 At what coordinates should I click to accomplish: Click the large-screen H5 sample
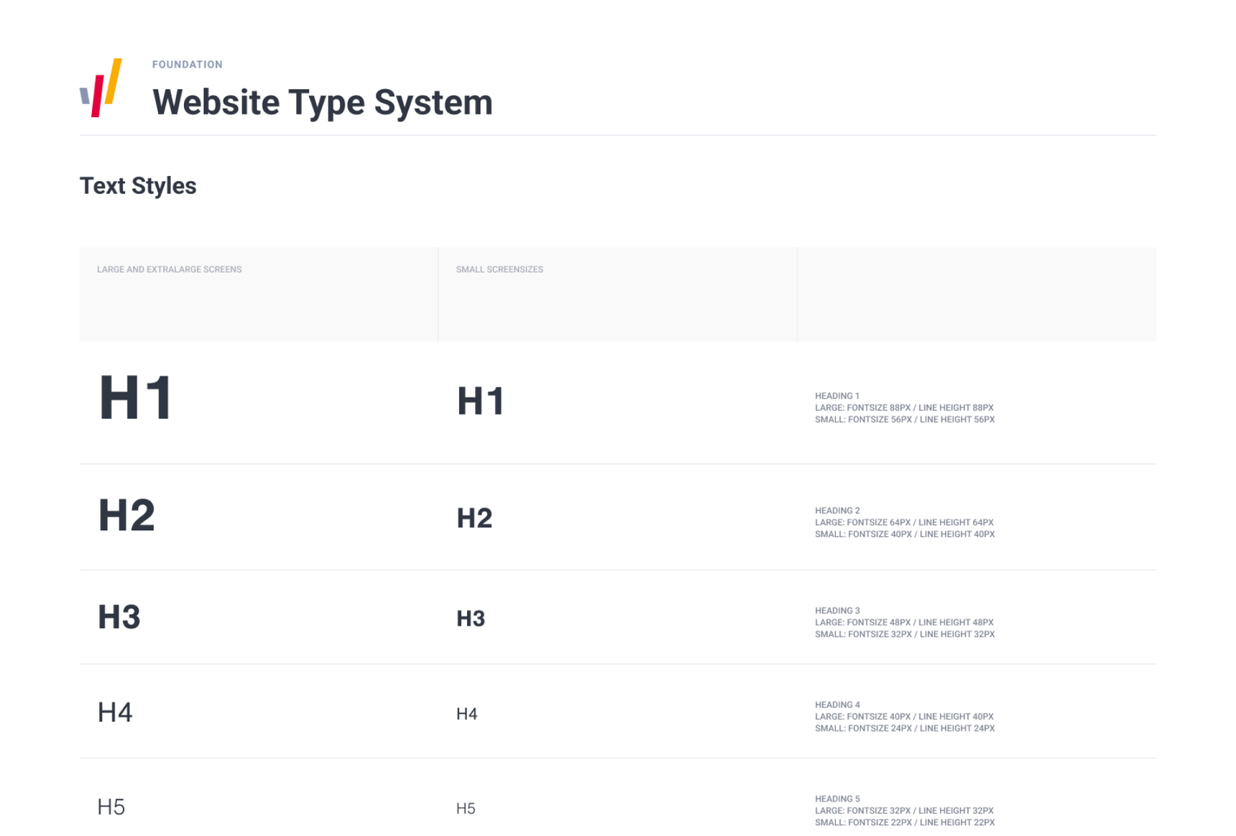pyautogui.click(x=111, y=807)
